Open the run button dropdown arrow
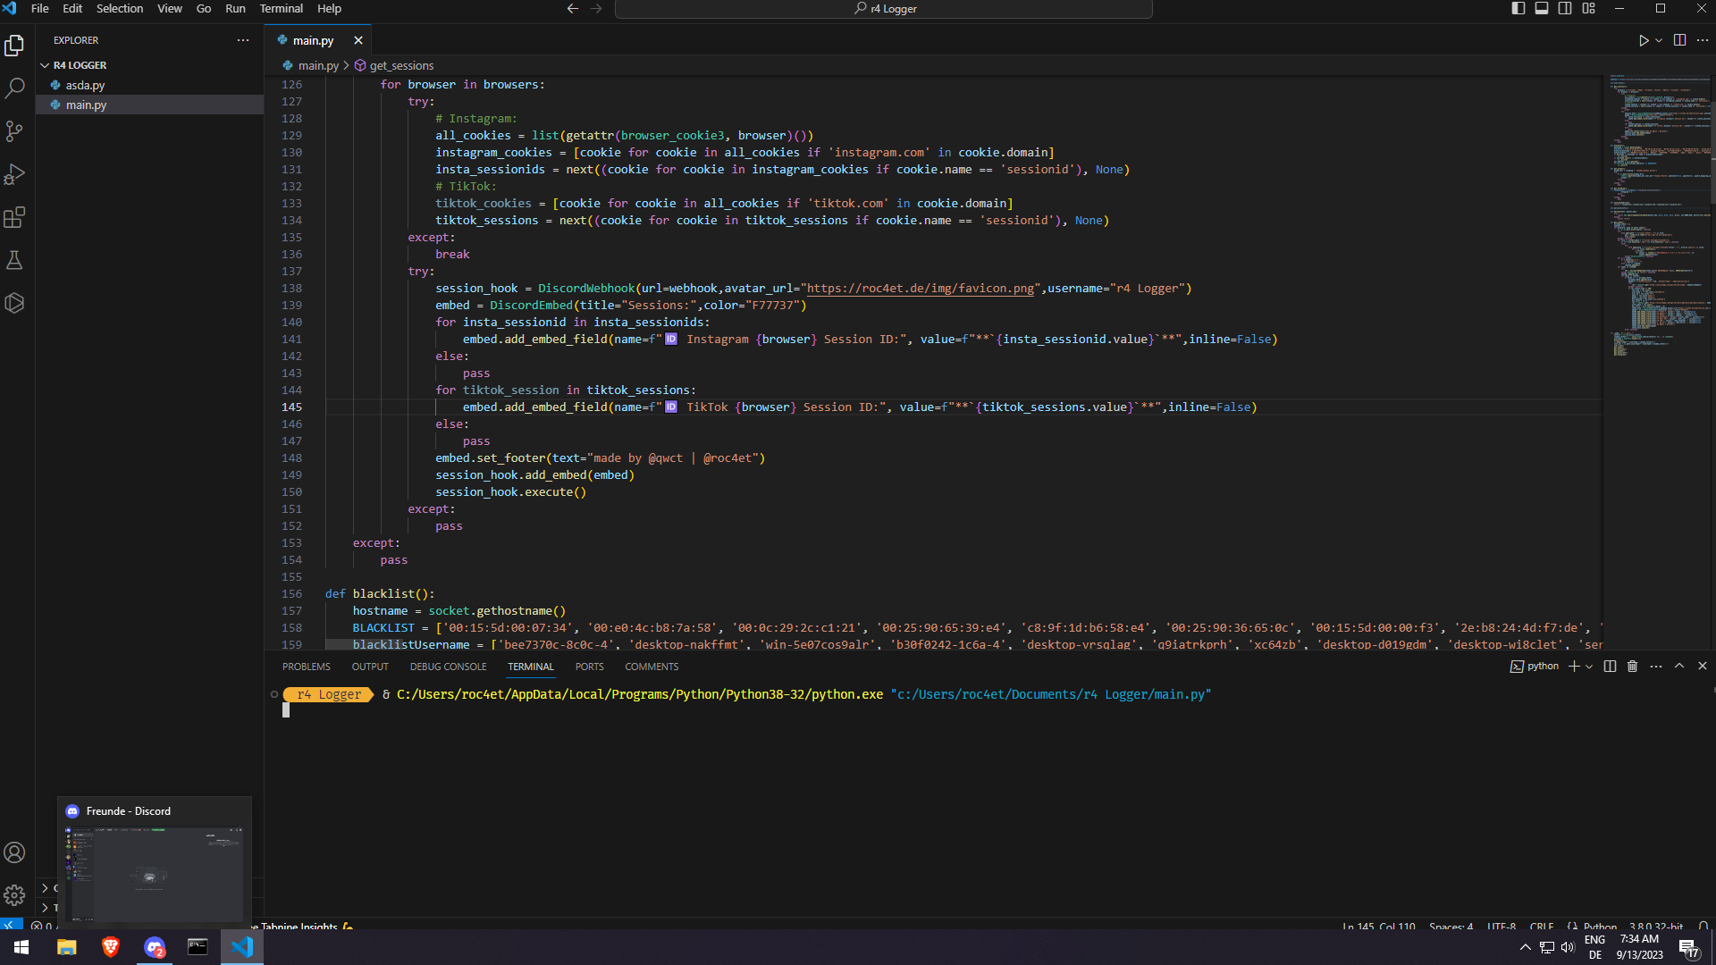Screen dimensions: 1716x965 pyautogui.click(x=1659, y=40)
